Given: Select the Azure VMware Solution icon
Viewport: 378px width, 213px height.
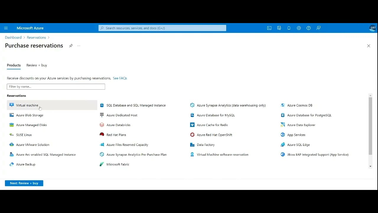Looking at the screenshot, I should [x=12, y=145].
